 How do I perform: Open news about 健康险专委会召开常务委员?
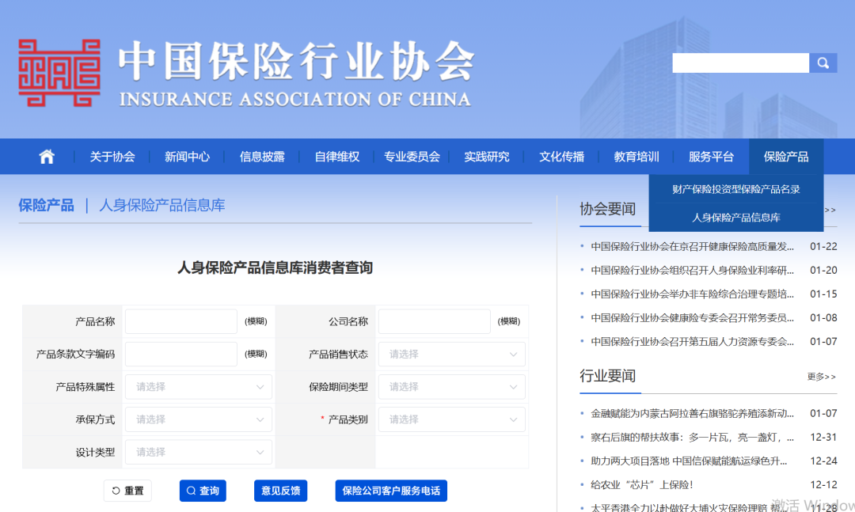[x=693, y=318]
